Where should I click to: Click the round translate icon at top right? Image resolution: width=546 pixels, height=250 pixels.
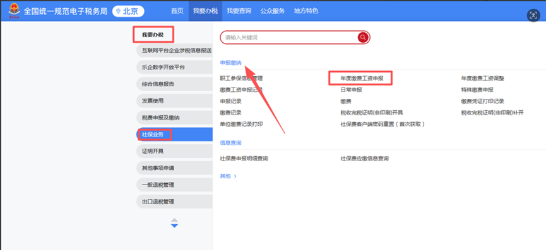(533, 15)
